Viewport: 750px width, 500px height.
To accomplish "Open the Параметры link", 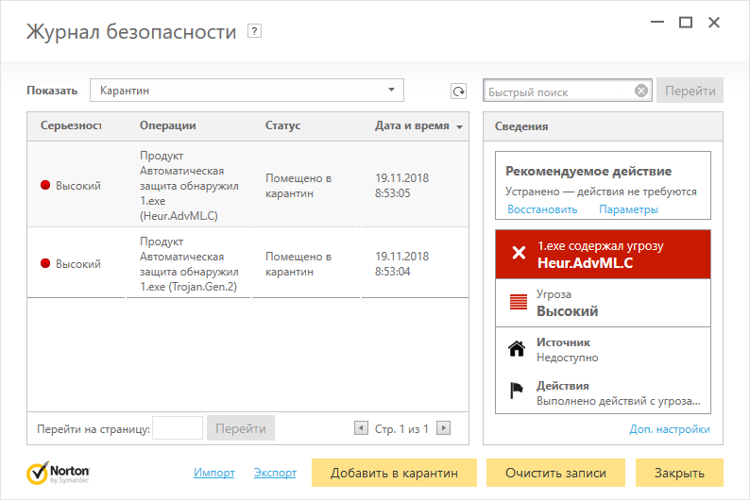I will point(628,209).
